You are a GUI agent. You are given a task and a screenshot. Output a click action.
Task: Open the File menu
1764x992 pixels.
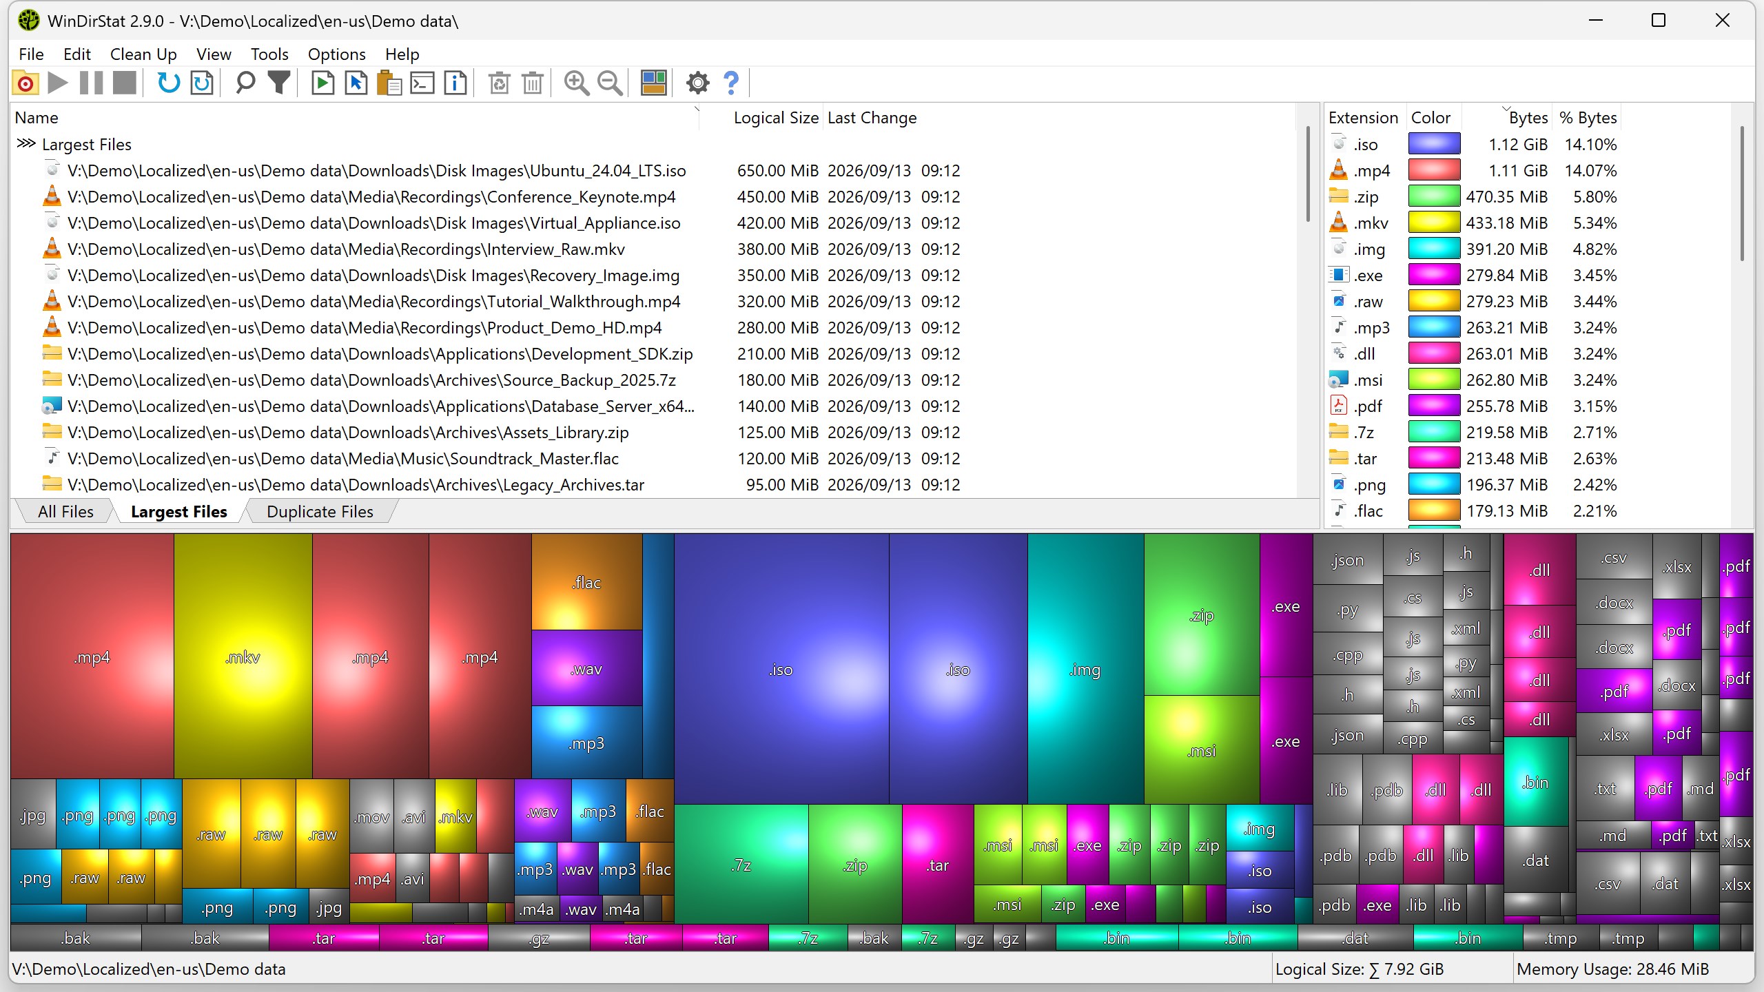coord(31,54)
